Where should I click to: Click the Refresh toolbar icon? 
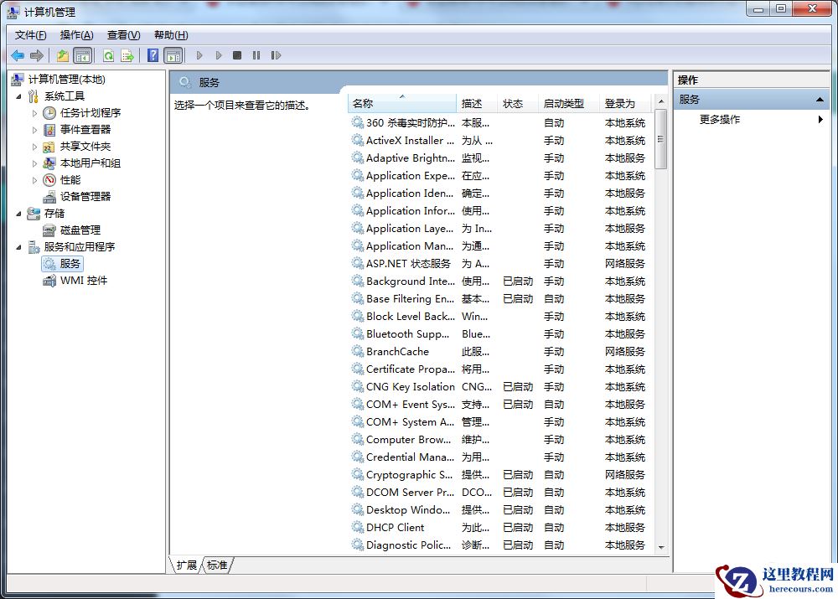coord(108,55)
